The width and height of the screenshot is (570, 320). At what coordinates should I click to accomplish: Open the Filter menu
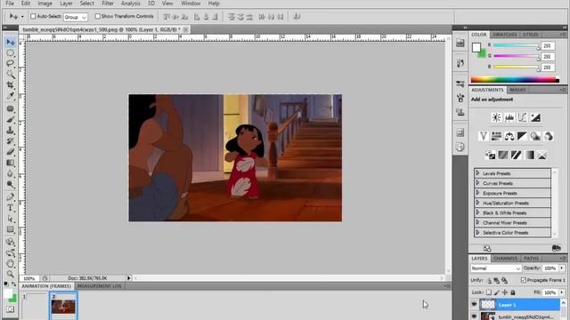point(108,4)
